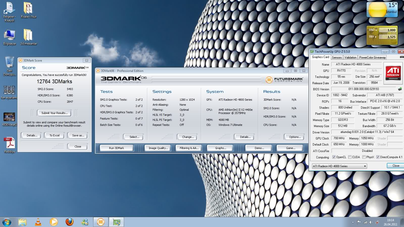Click Details button in 3DMark Score window

pyautogui.click(x=32, y=135)
